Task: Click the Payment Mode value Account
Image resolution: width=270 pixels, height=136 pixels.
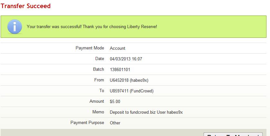Action: 118,48
